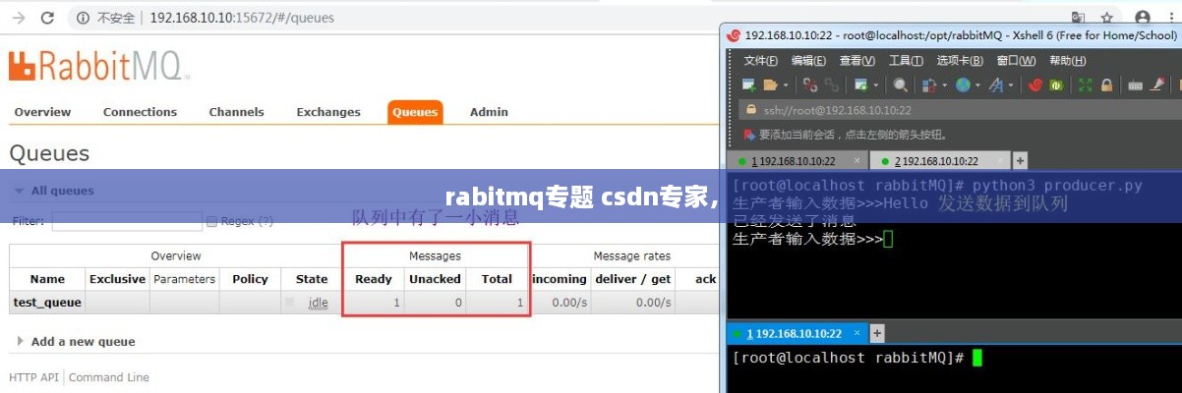
Task: Click the RabbitMQ logo
Action: (x=99, y=66)
